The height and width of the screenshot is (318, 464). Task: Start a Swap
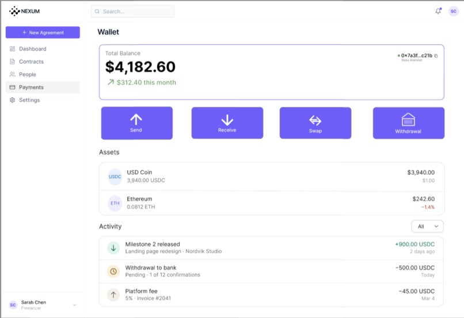tap(315, 123)
